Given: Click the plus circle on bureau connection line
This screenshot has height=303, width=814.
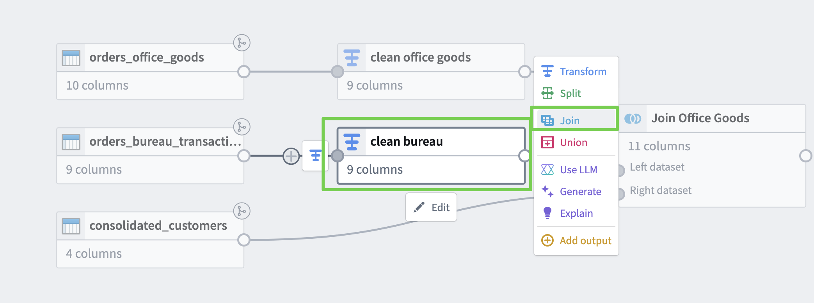Looking at the screenshot, I should [x=291, y=157].
